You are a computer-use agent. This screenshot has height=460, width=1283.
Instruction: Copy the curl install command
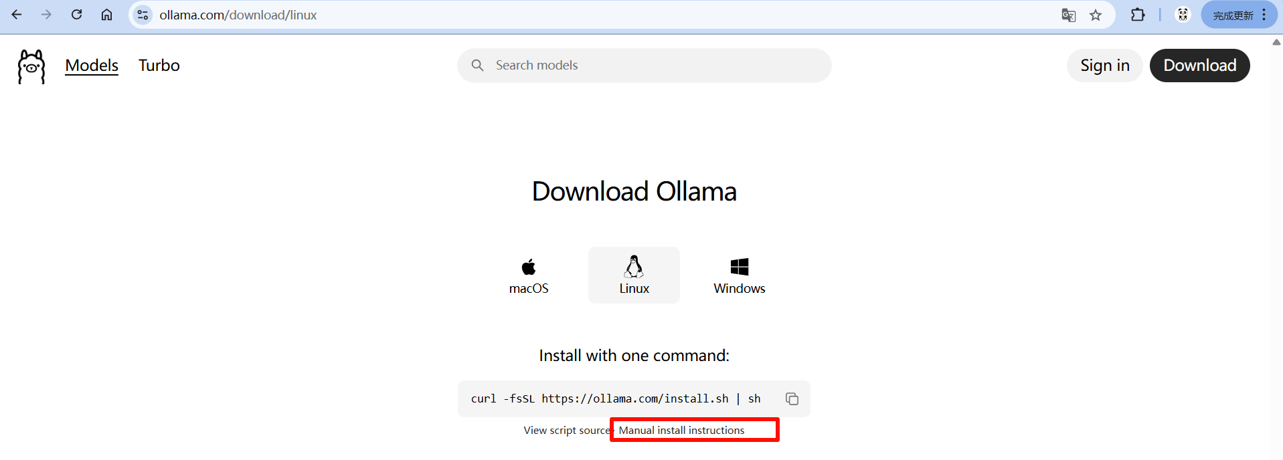[x=792, y=399]
